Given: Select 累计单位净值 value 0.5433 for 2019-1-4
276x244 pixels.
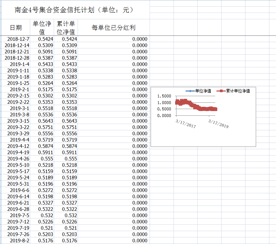Looking at the screenshot, I should (x=66, y=64).
